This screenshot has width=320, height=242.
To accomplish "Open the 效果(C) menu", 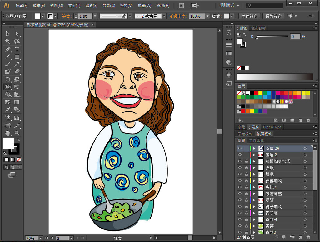I will coord(109,6).
